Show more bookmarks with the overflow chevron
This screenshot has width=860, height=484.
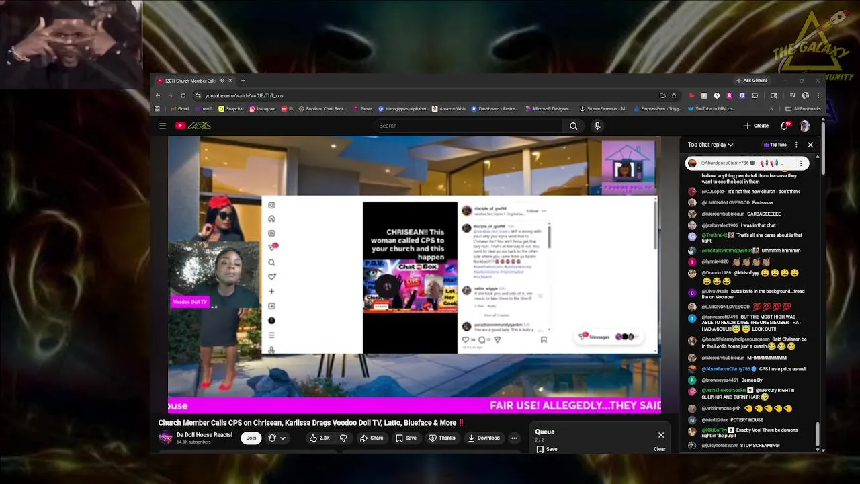[771, 108]
